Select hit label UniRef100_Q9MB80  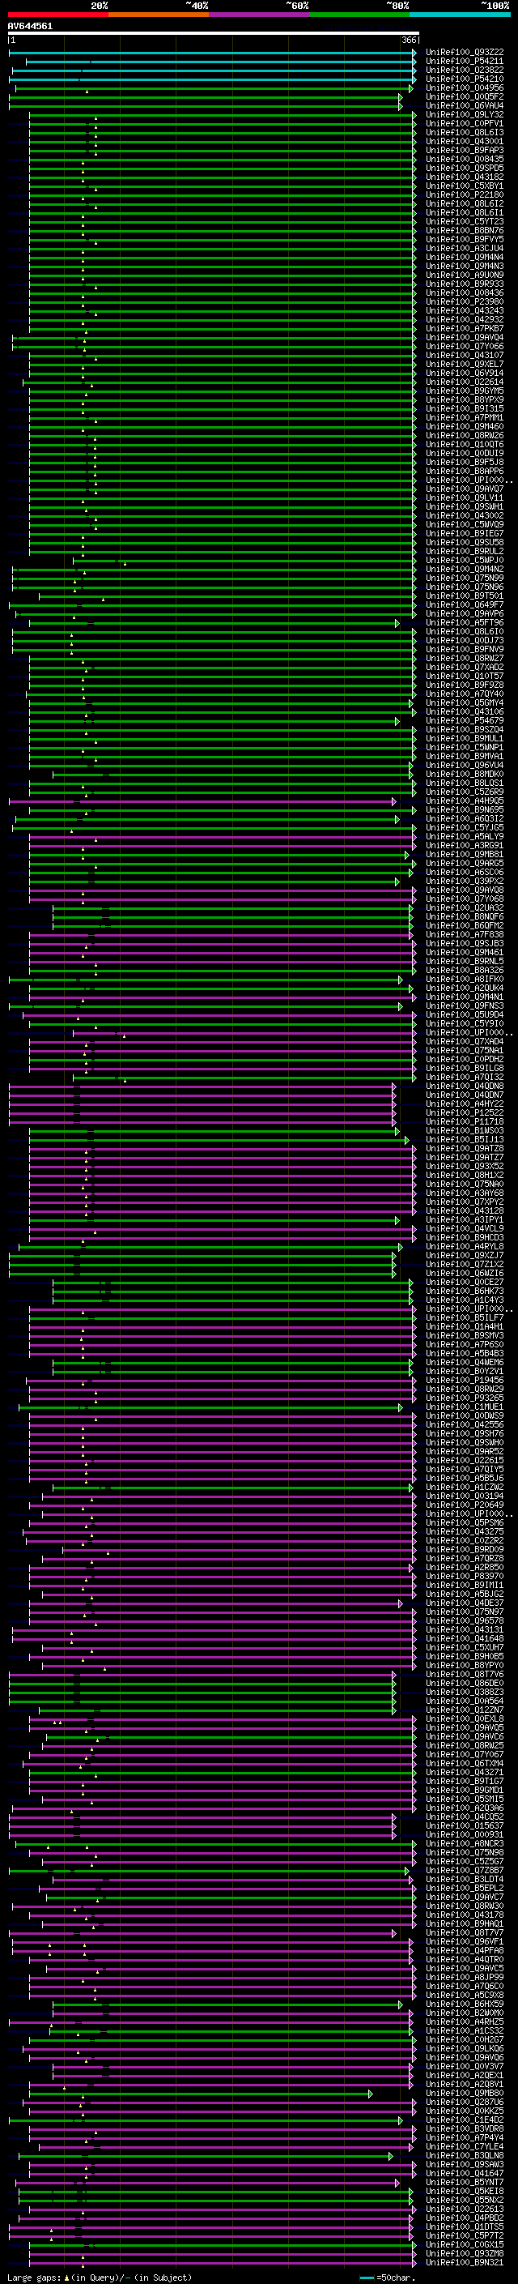click(x=465, y=2093)
